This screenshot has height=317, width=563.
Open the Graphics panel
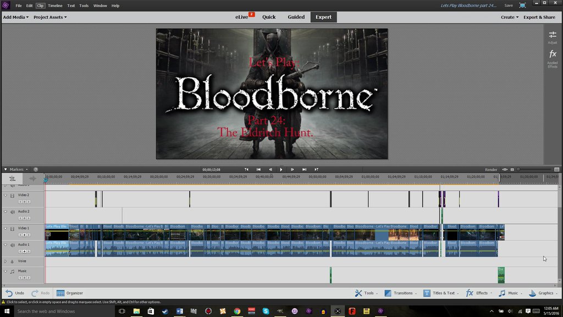[543, 293]
